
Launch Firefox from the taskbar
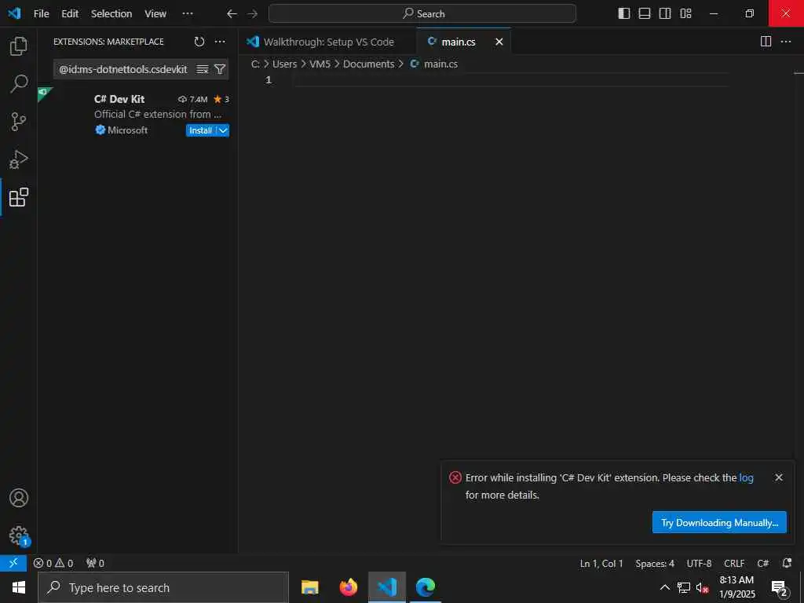349,587
